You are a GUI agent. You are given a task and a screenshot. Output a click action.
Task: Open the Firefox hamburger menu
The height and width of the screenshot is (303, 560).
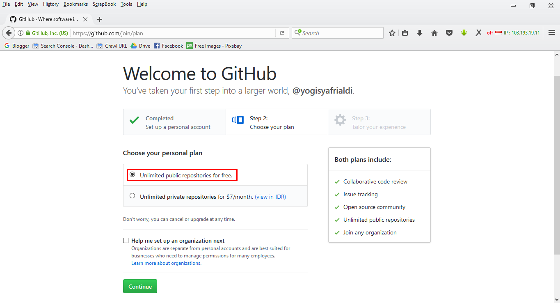coord(551,33)
